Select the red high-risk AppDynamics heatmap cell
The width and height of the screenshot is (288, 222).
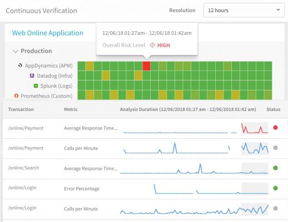tap(146, 66)
